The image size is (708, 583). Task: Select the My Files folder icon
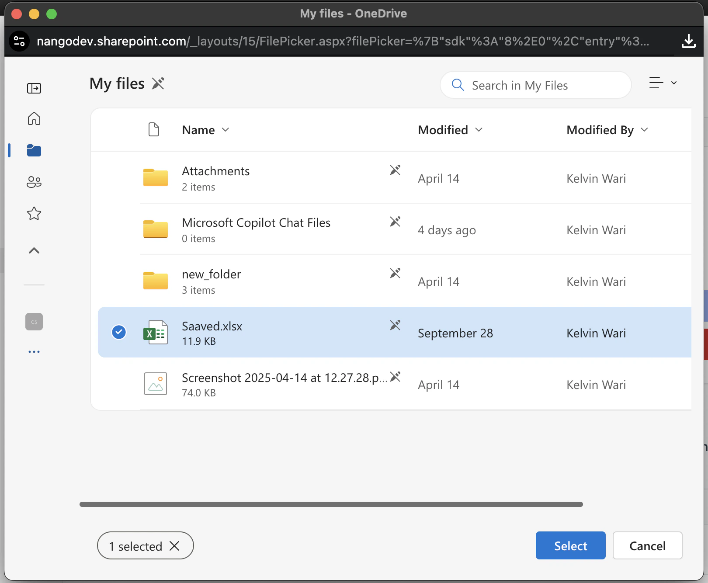tap(34, 150)
